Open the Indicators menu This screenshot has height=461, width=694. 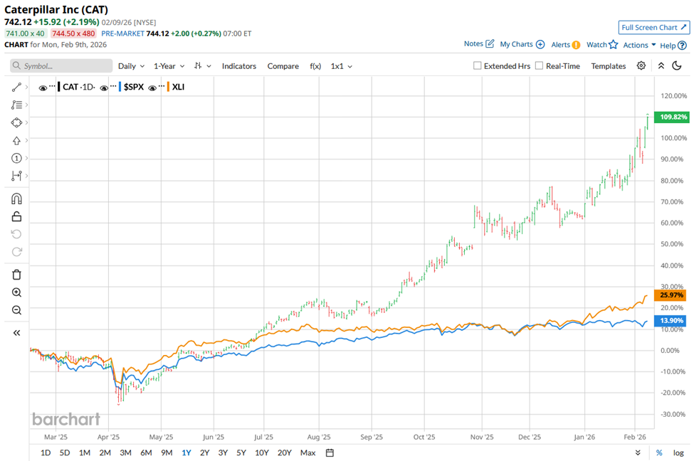coord(238,66)
